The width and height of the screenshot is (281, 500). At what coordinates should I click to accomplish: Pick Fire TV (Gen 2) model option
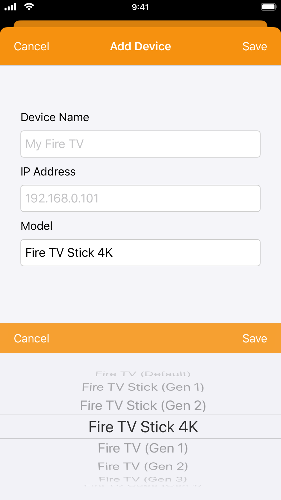tap(143, 466)
